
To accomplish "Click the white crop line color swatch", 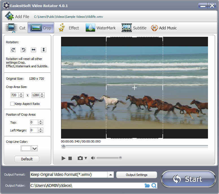I will click(x=26, y=148).
